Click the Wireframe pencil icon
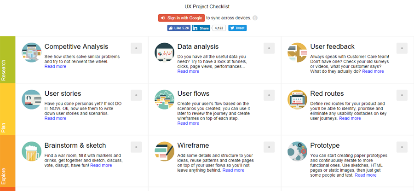This screenshot has height=191, width=414. (164, 151)
